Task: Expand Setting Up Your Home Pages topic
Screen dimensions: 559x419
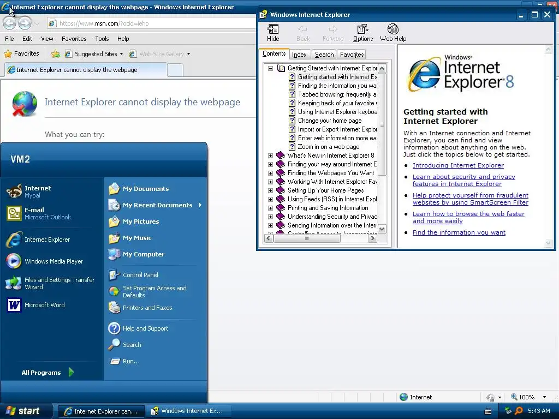Action: (x=271, y=190)
